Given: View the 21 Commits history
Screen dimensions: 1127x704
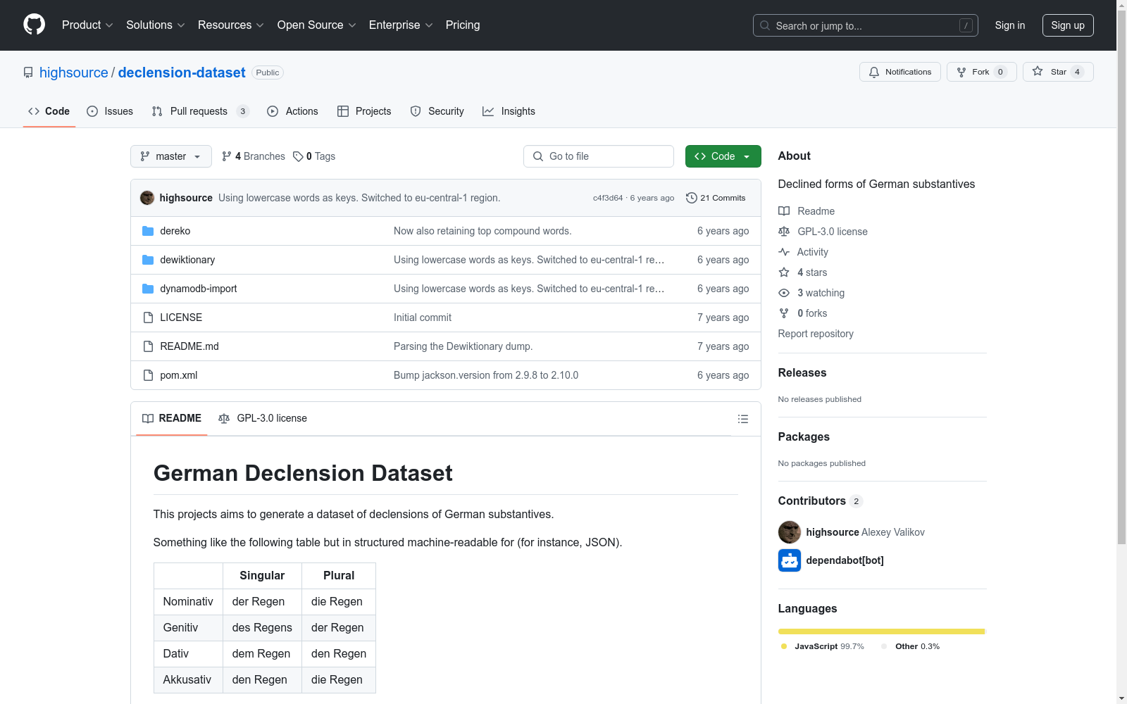Looking at the screenshot, I should pos(716,198).
